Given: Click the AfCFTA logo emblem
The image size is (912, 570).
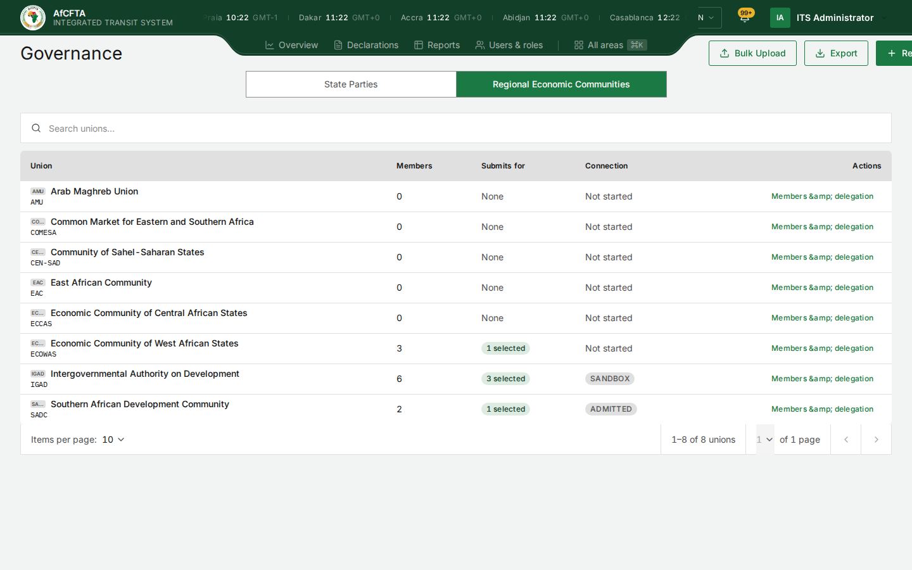Looking at the screenshot, I should [33, 18].
